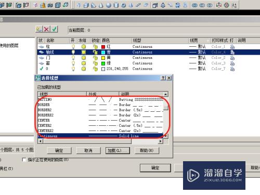Toggle the on/off bulb for layer 0
Viewport: 260px width, 195px height.
pyautogui.click(x=73, y=69)
